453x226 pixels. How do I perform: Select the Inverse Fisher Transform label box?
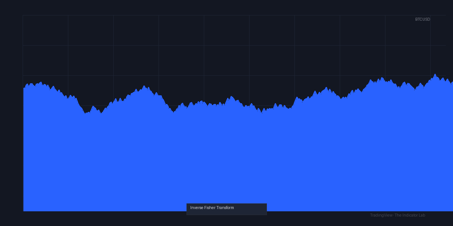coord(226,209)
